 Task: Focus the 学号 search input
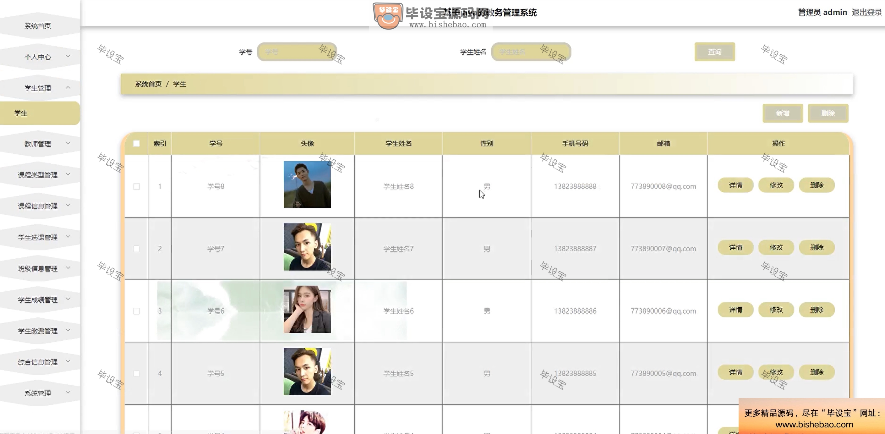(x=297, y=52)
